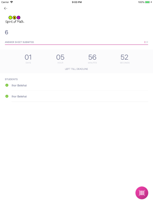
Task: Tap the Students section header
Action: pyautogui.click(x=11, y=79)
